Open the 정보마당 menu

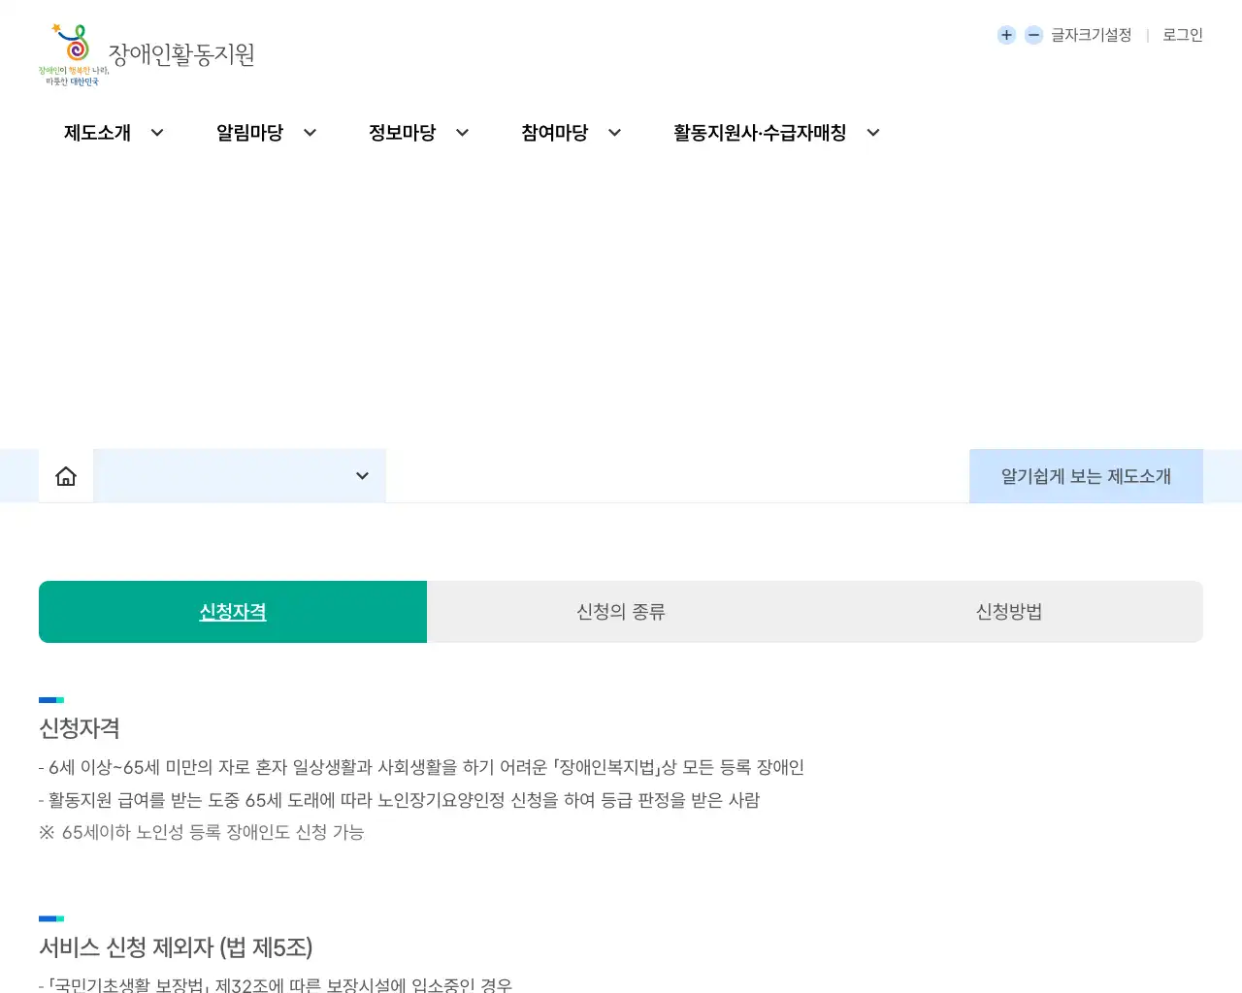pos(403,133)
